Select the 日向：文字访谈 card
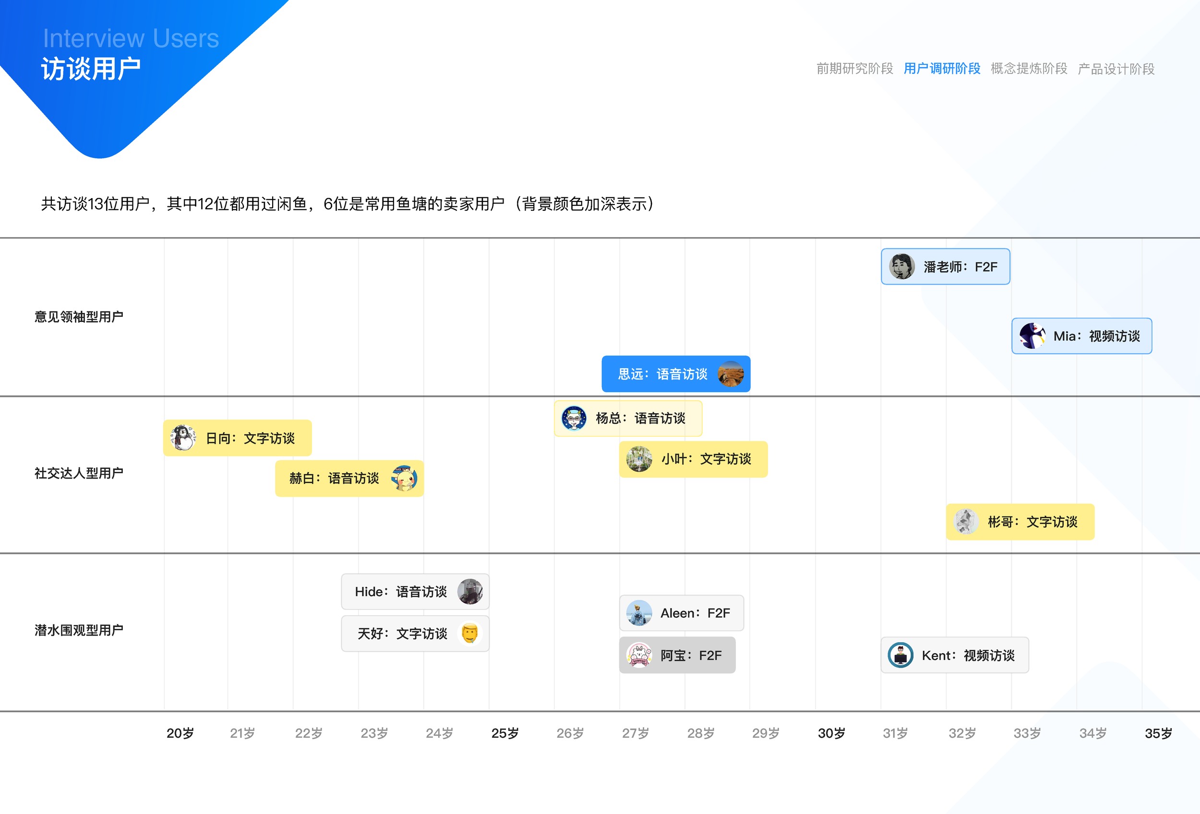Viewport: 1200px width, 814px height. [238, 438]
